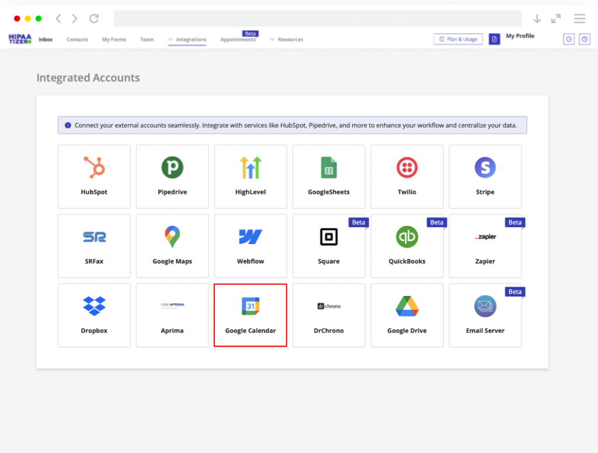The image size is (598, 453).
Task: Open the Email Server integration
Action: point(485,315)
